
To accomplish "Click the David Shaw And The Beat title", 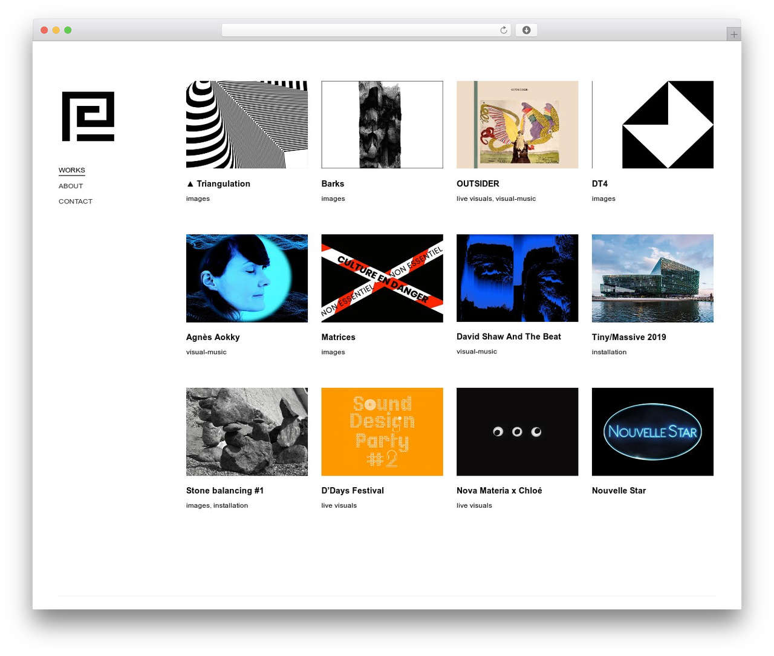I will (509, 336).
